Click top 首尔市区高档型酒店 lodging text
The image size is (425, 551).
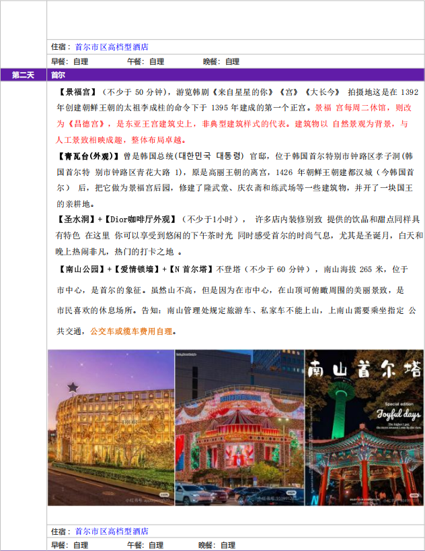pos(112,47)
